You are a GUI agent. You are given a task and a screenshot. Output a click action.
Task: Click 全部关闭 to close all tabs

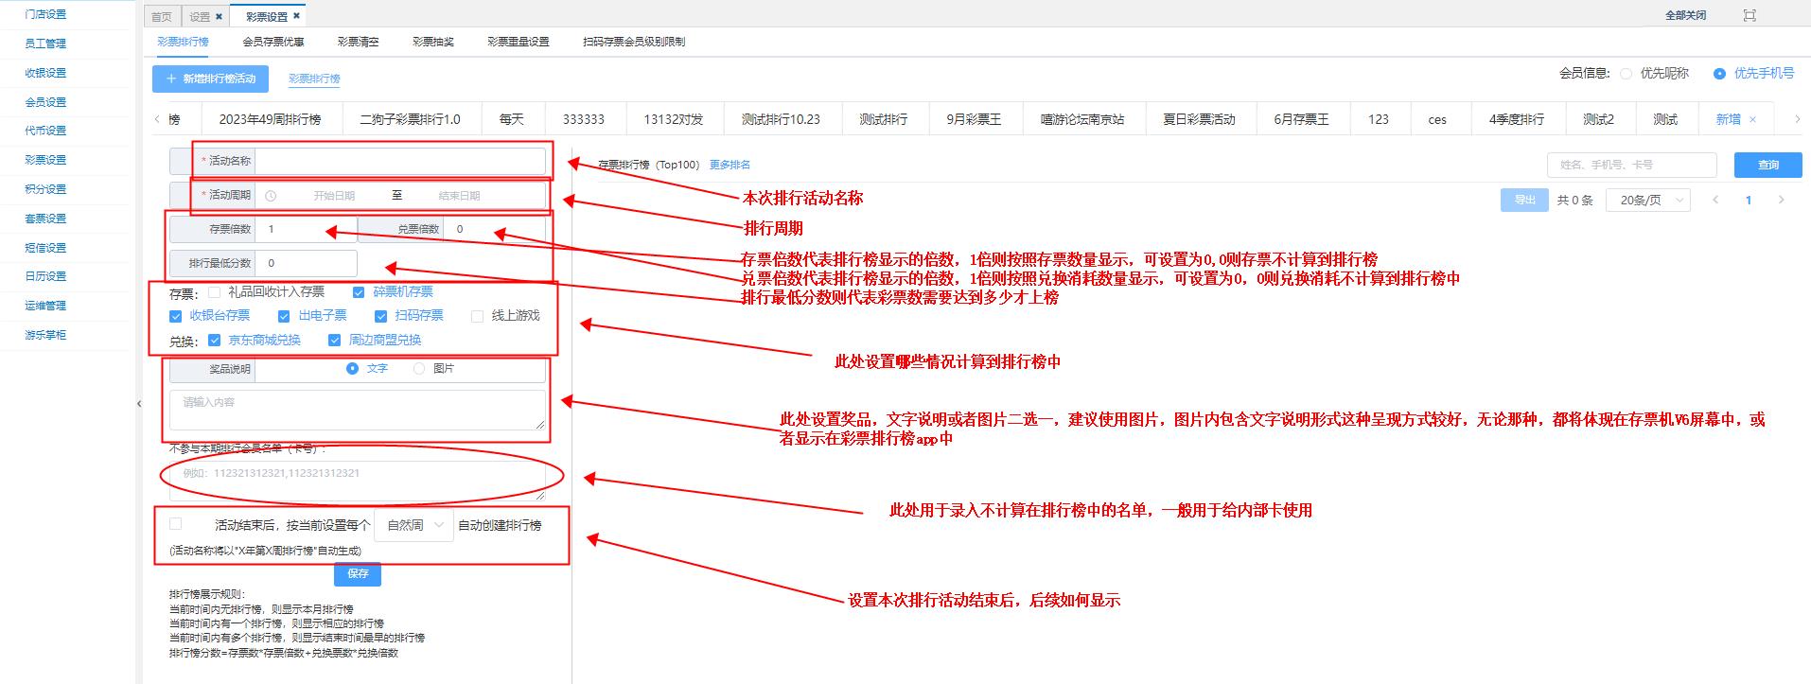(x=1686, y=15)
